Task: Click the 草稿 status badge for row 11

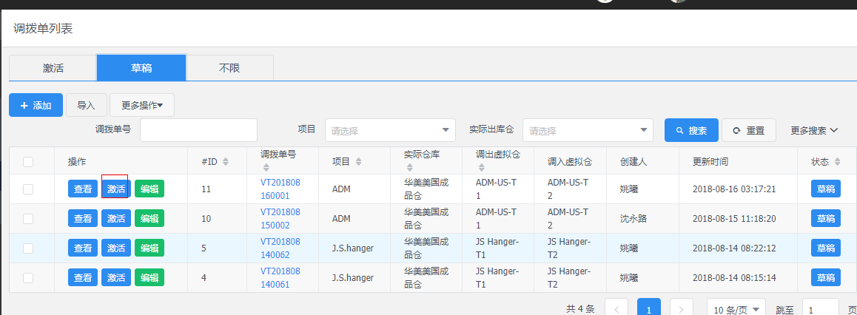Action: coord(826,189)
